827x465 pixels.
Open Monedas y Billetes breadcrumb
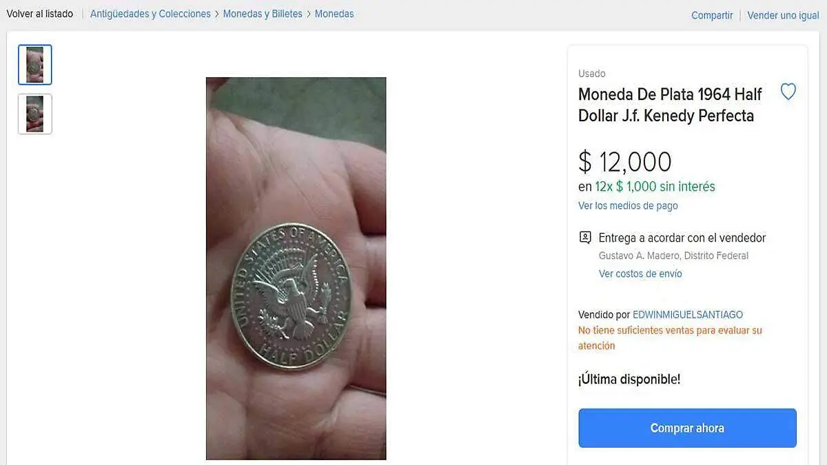click(x=263, y=14)
